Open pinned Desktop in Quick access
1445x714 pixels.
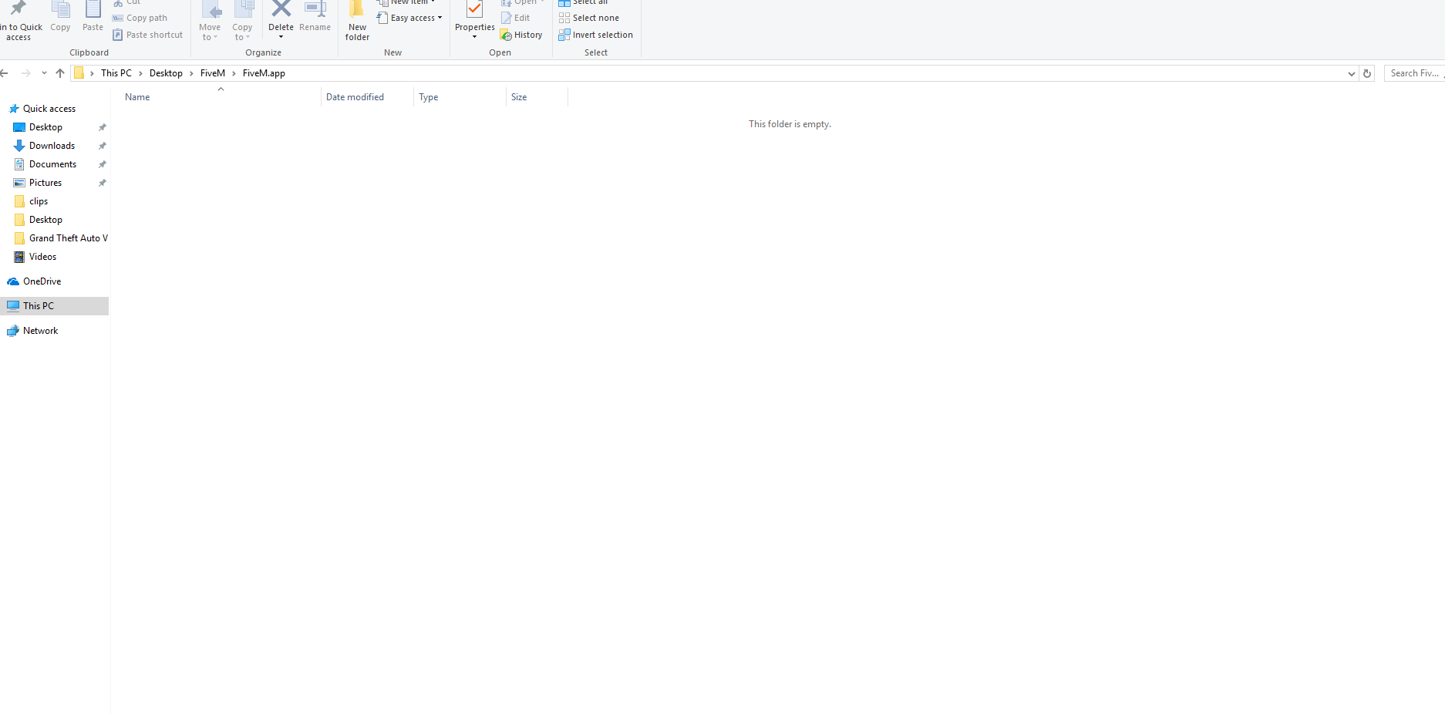point(45,127)
